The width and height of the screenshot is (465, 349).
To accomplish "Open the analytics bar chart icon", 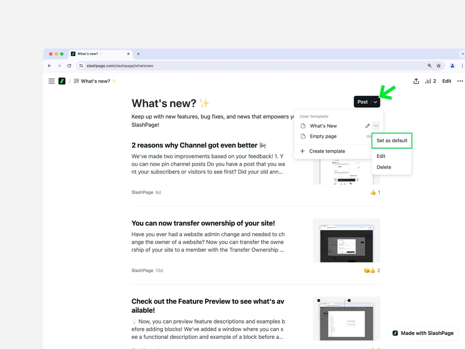I will tap(428, 81).
